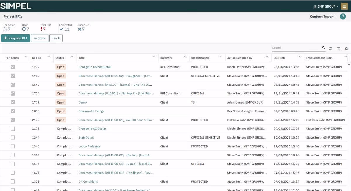
Task: Toggle For Action checkbox for RFI 1272
Action: pyautogui.click(x=13, y=67)
